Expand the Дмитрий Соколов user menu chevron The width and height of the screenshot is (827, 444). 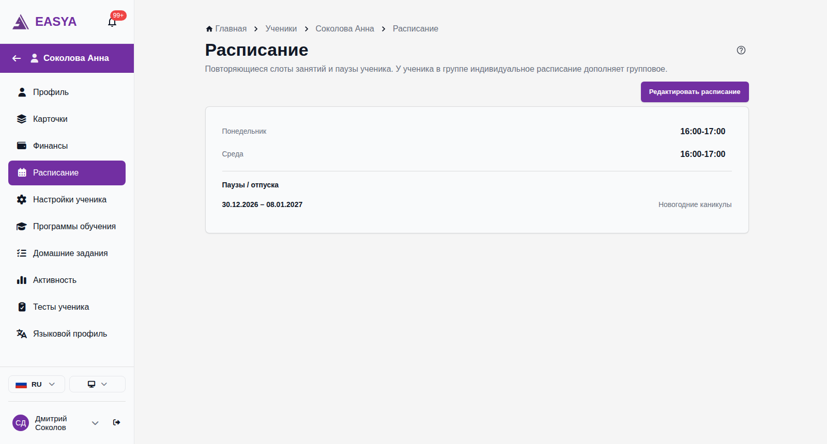pos(95,423)
